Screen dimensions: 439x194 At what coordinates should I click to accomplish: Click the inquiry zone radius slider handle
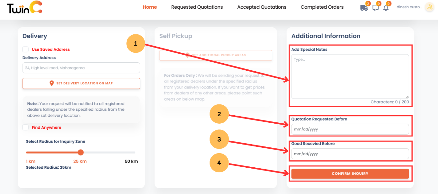(x=81, y=152)
